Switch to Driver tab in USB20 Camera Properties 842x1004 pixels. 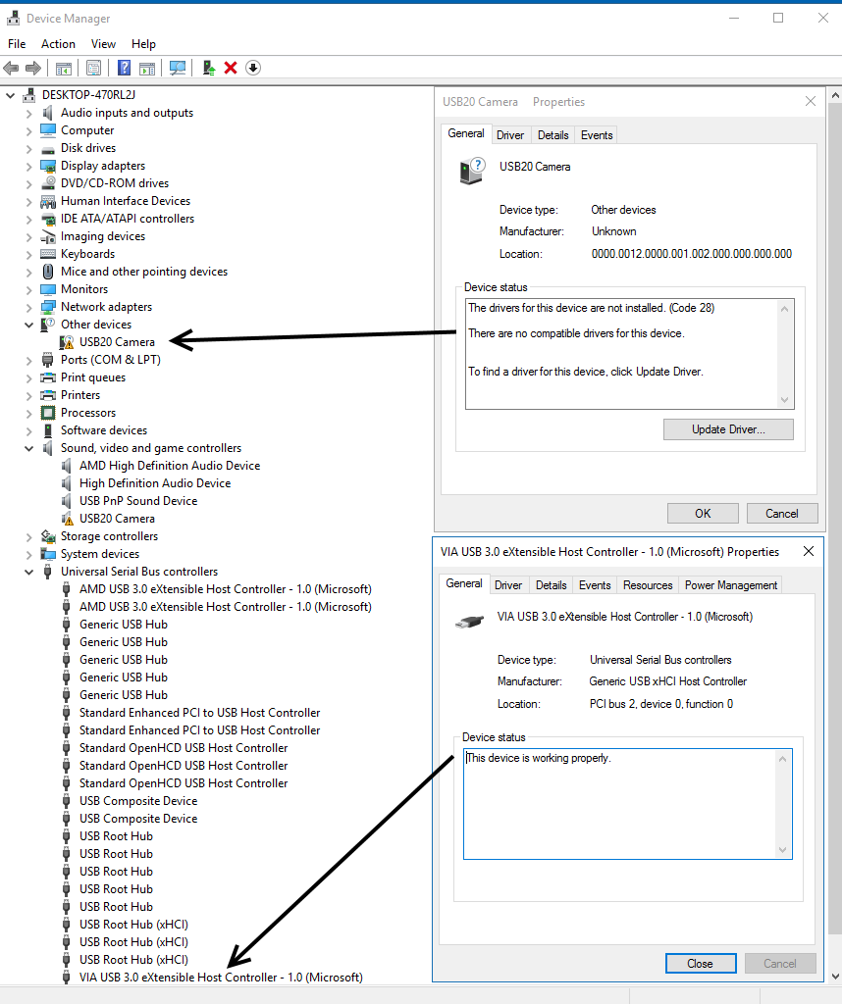point(510,135)
